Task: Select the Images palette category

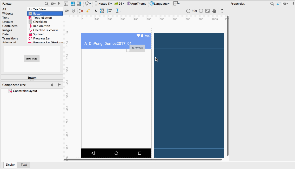Action: tap(7, 30)
